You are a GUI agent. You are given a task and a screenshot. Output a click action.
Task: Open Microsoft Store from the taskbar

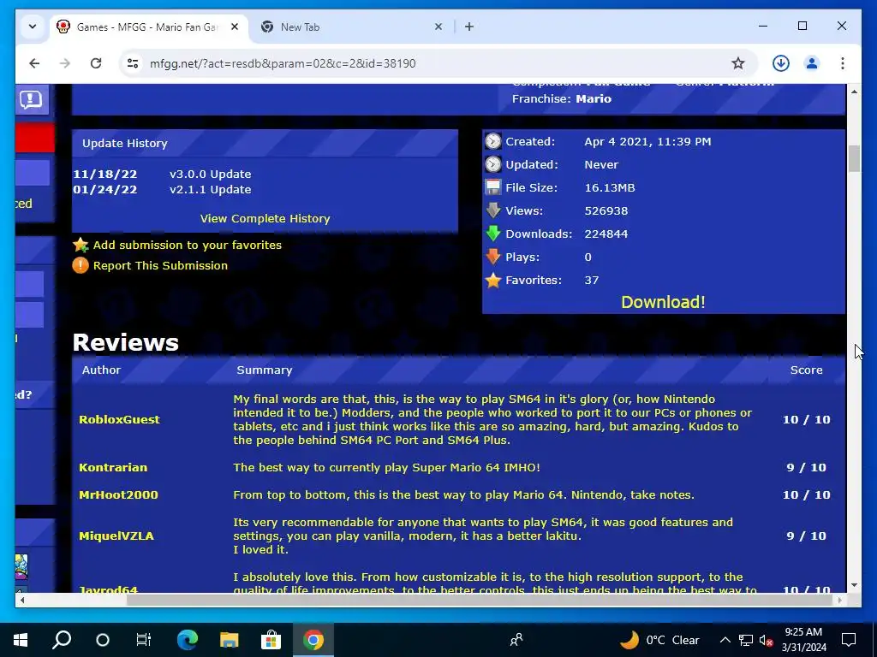[271, 640]
